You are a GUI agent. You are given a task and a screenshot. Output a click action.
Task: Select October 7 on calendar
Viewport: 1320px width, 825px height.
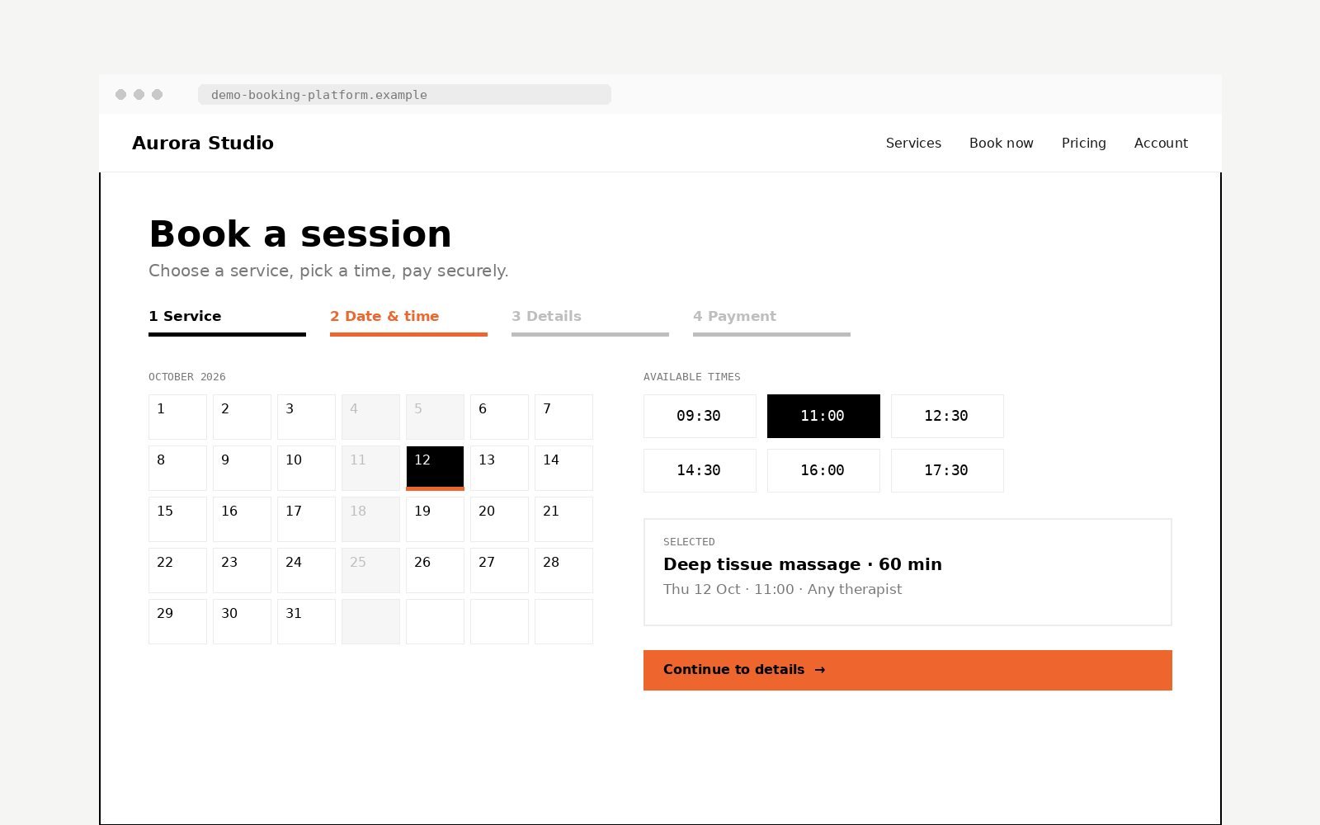tap(563, 417)
